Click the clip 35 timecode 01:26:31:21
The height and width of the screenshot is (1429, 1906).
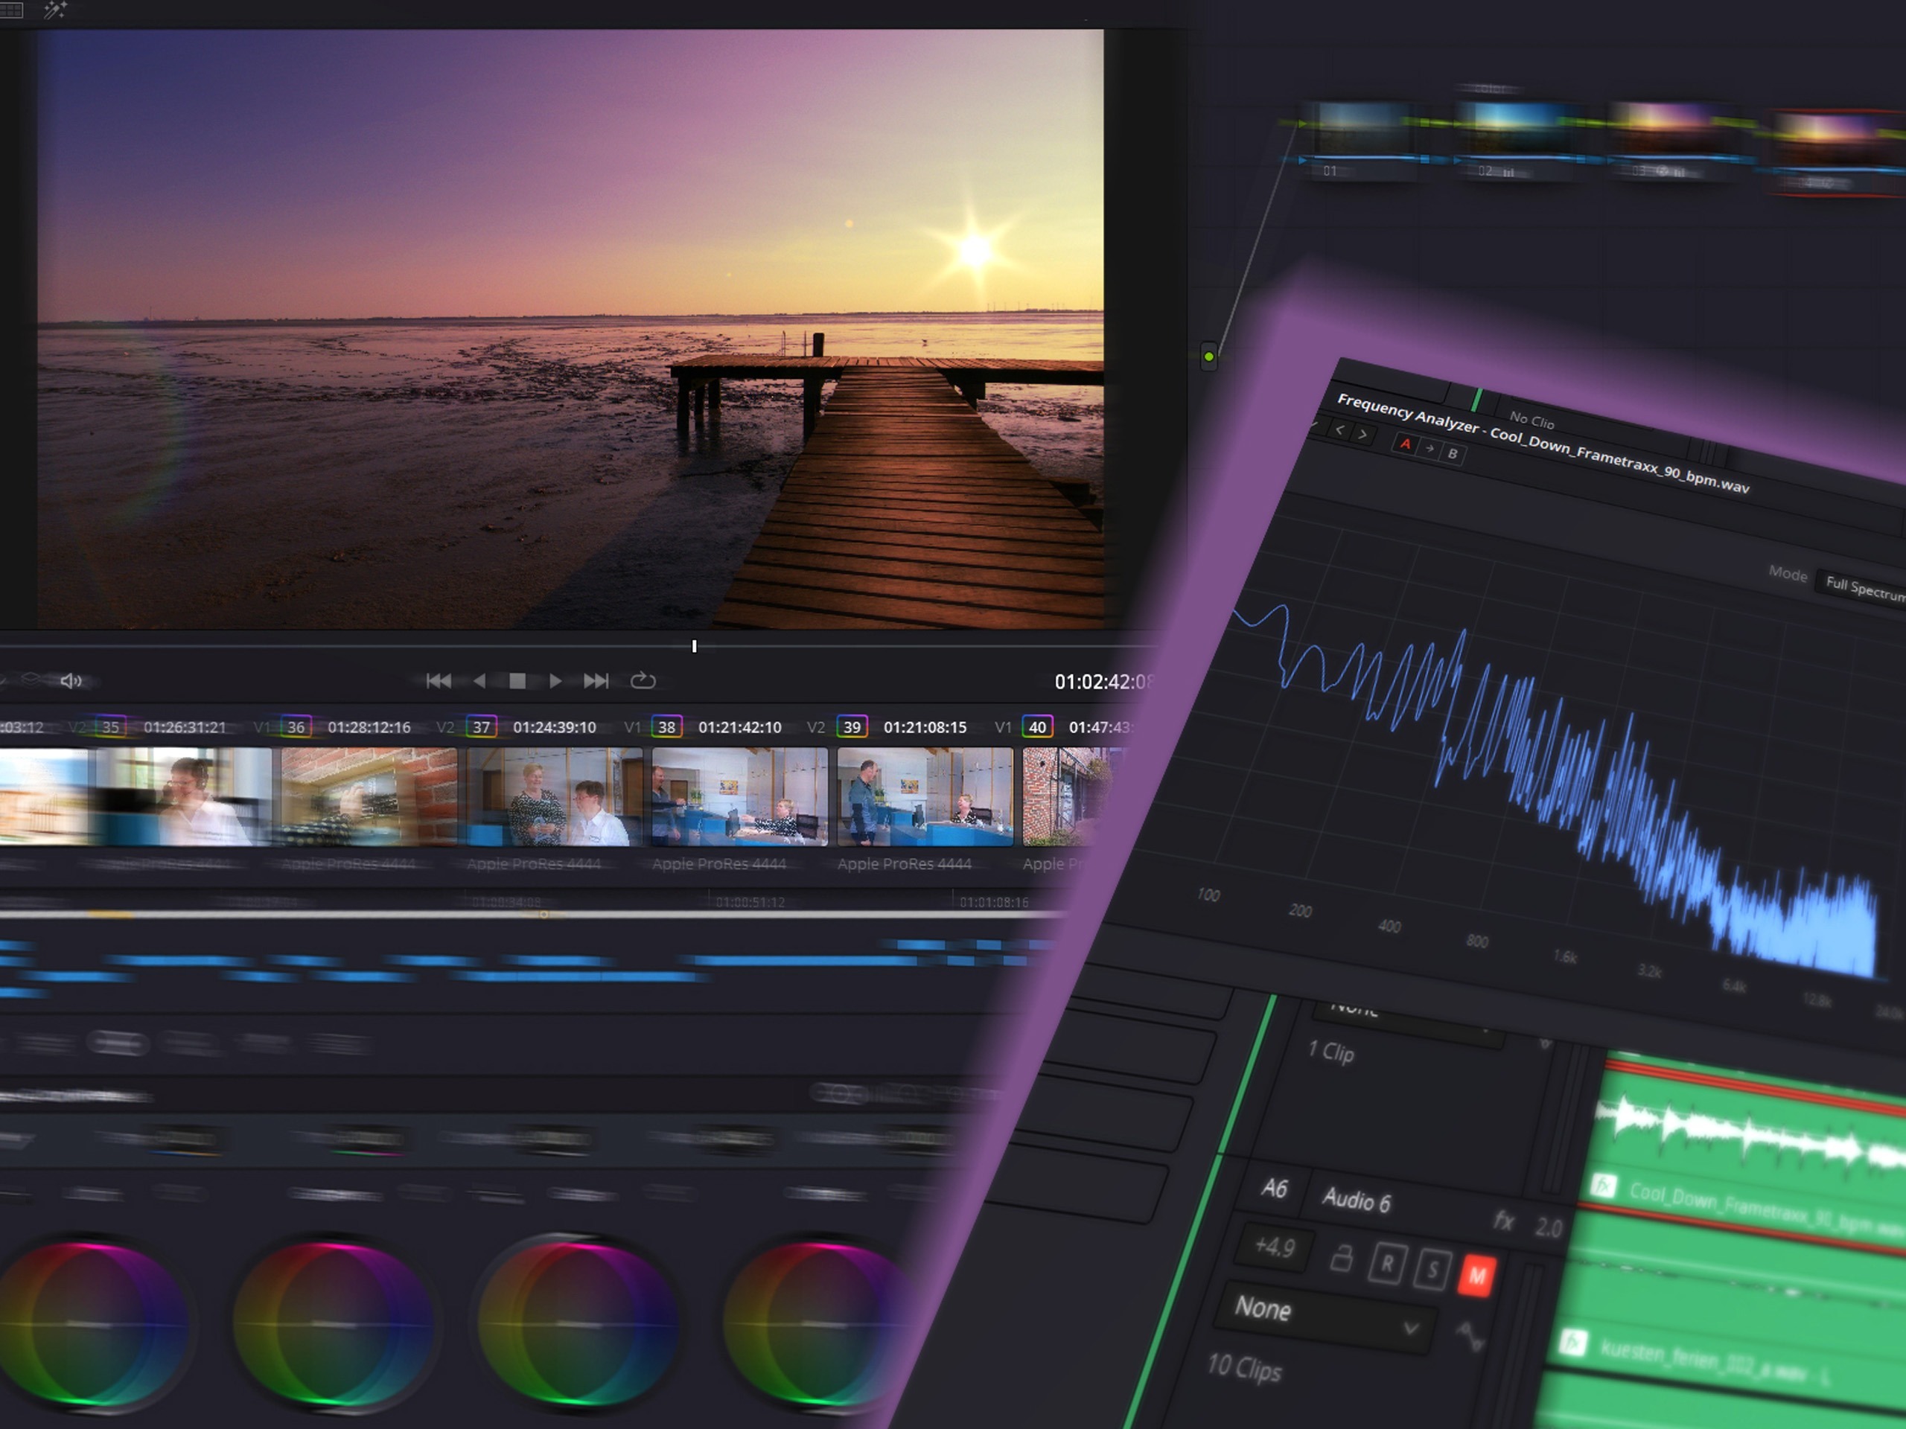point(185,727)
